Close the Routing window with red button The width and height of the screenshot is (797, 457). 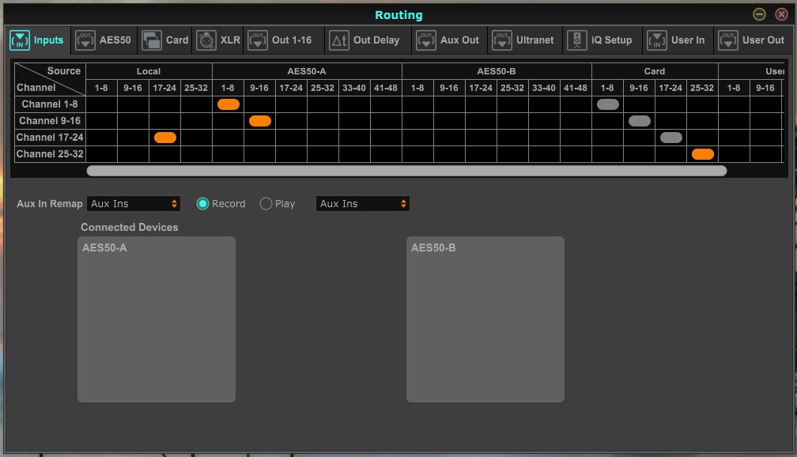[781, 14]
